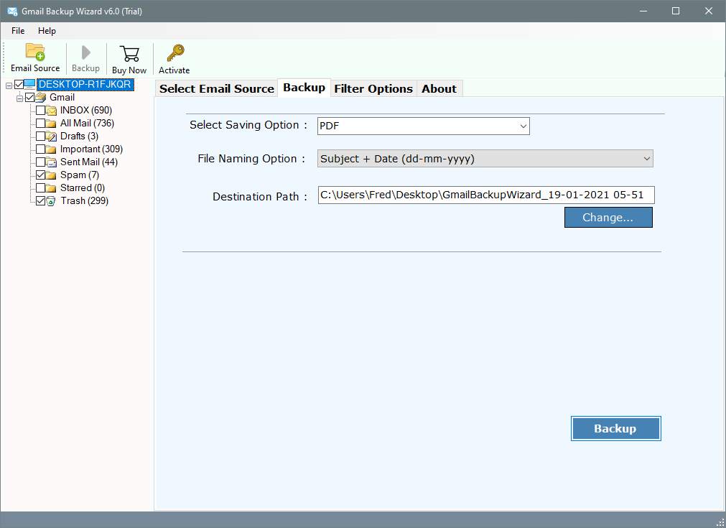Switch to Select Email Source tab
The height and width of the screenshot is (528, 726).
(217, 88)
